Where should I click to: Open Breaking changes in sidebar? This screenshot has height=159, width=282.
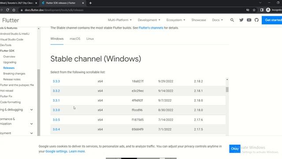(14, 74)
